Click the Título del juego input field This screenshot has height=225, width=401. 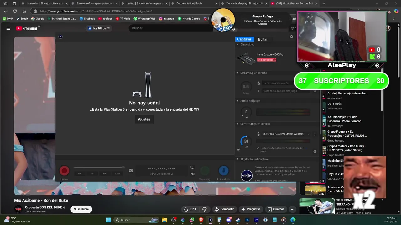pyautogui.click(x=287, y=91)
